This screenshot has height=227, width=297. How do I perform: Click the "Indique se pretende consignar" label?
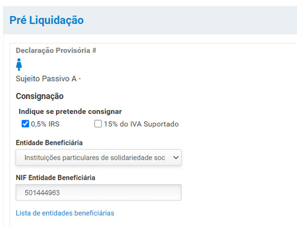tap(70, 111)
